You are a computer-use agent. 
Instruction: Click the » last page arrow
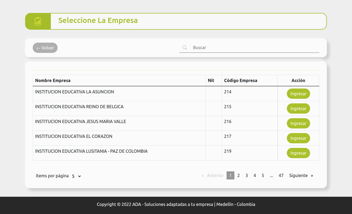[312, 175]
